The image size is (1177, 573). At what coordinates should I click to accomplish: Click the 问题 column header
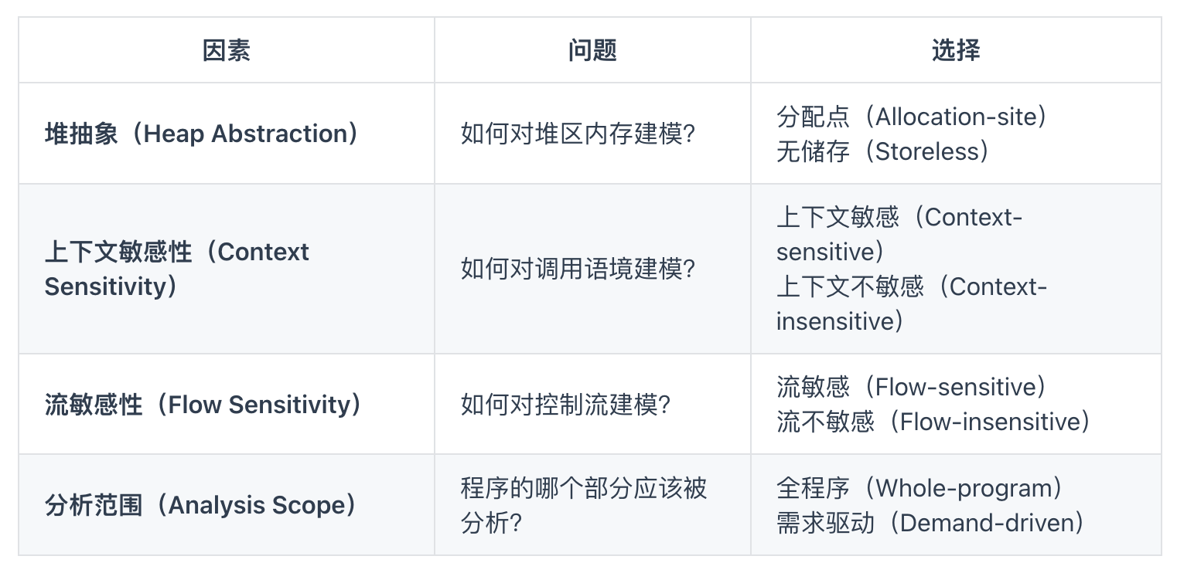(x=592, y=51)
